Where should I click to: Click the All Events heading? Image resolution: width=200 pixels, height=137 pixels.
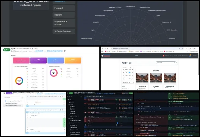coord(127,63)
